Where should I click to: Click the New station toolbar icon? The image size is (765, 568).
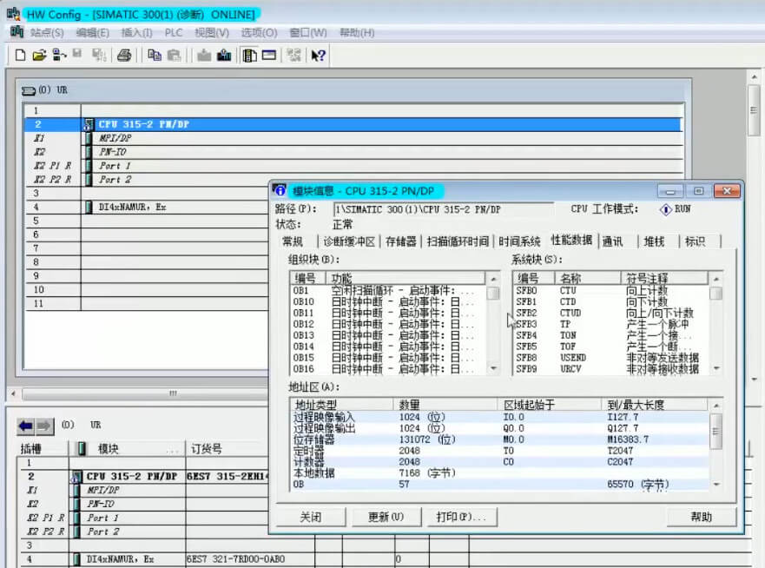(x=20, y=55)
